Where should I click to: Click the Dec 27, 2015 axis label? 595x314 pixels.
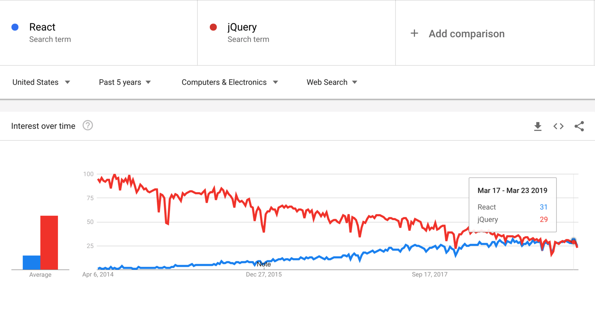(x=264, y=274)
